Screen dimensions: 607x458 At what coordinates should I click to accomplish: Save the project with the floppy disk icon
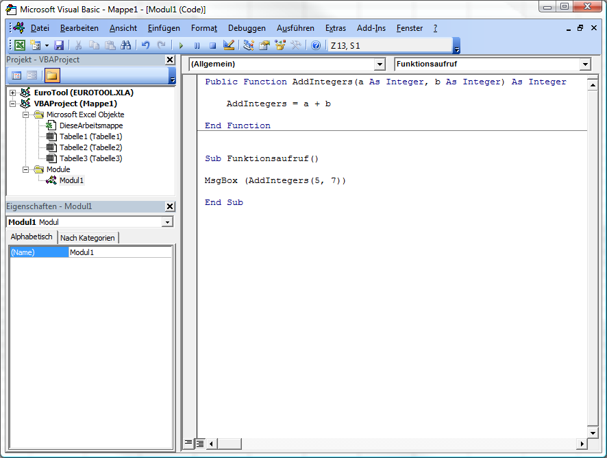tap(59, 45)
